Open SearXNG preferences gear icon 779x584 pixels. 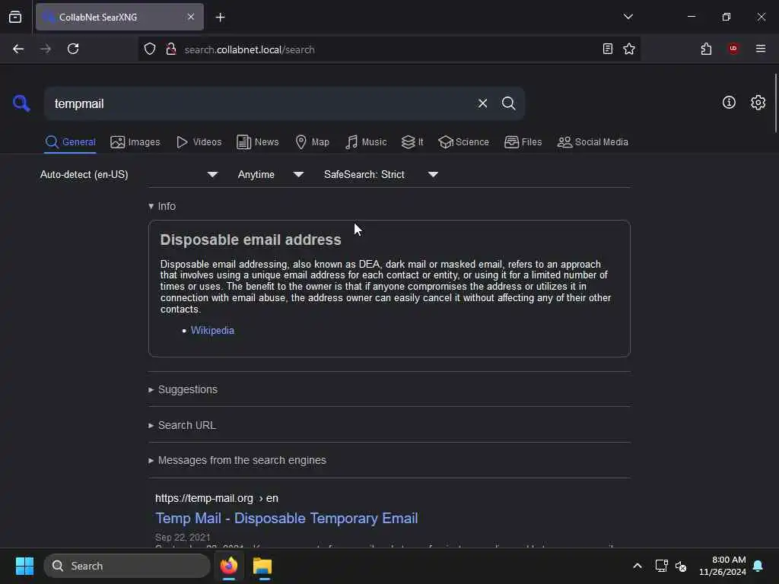(x=758, y=103)
